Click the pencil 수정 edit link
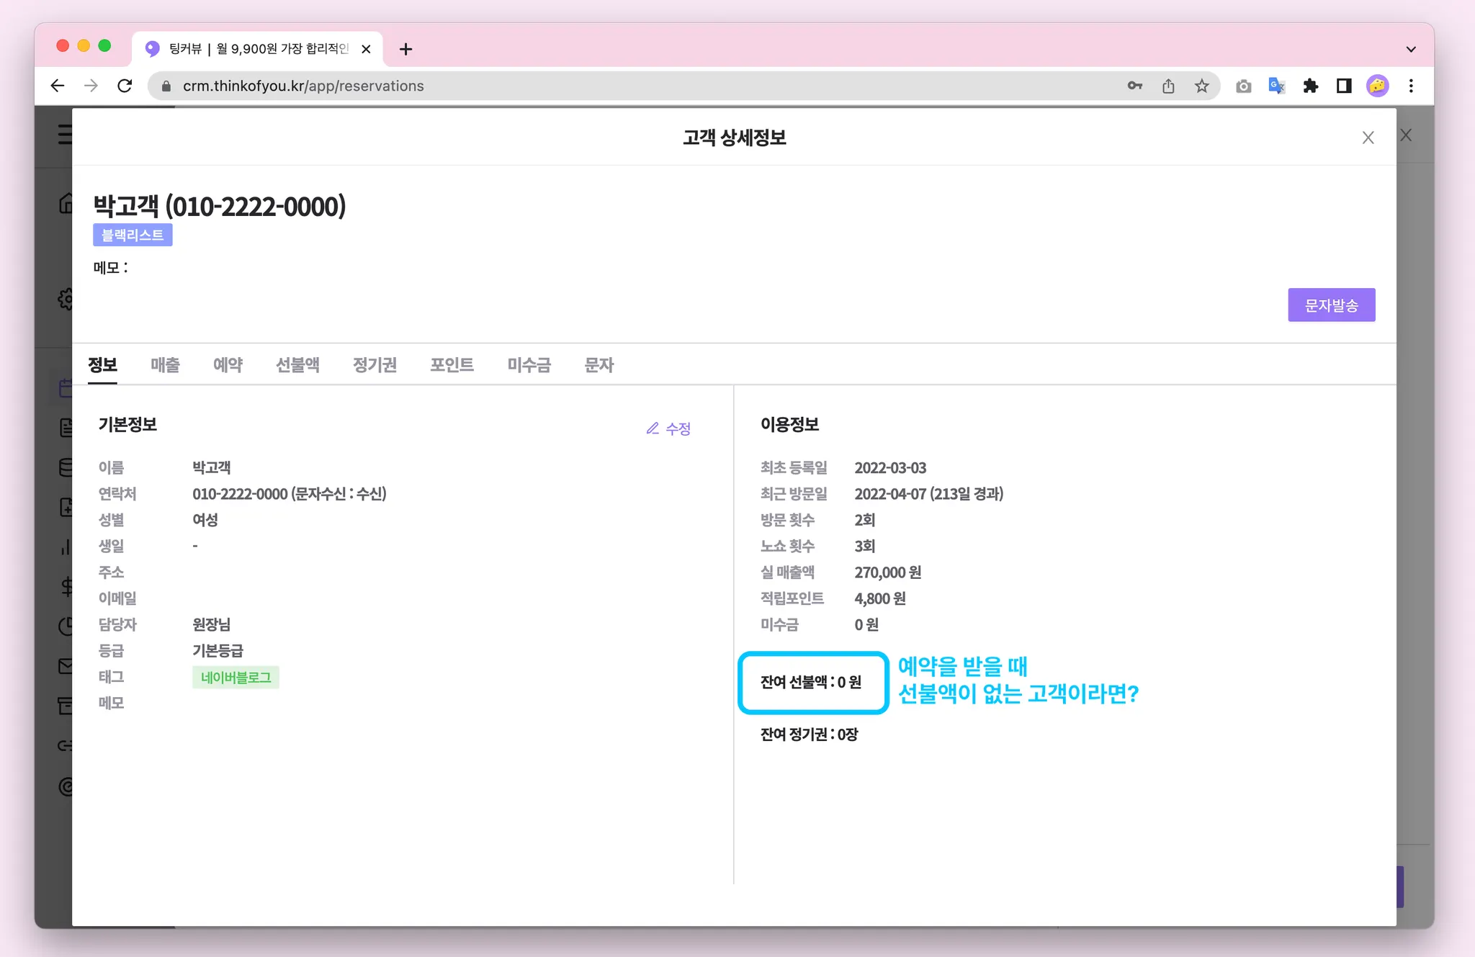 (x=668, y=429)
